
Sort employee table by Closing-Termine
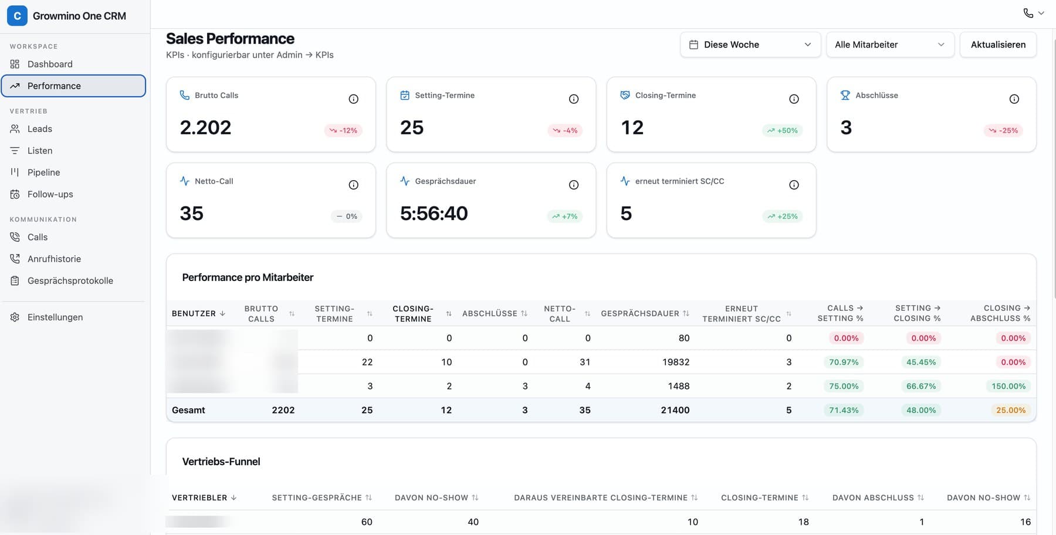[x=422, y=314]
